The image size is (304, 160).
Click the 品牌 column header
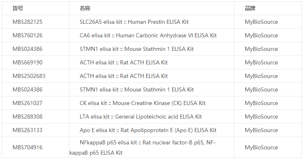tap(250, 8)
